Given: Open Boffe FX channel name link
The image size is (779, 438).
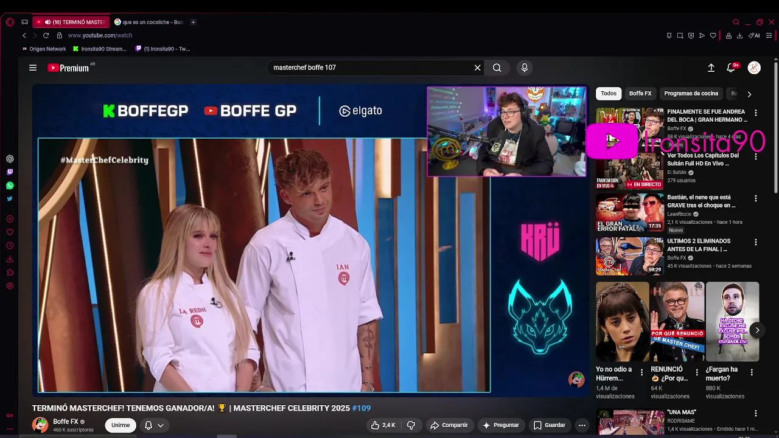Looking at the screenshot, I should [x=65, y=422].
